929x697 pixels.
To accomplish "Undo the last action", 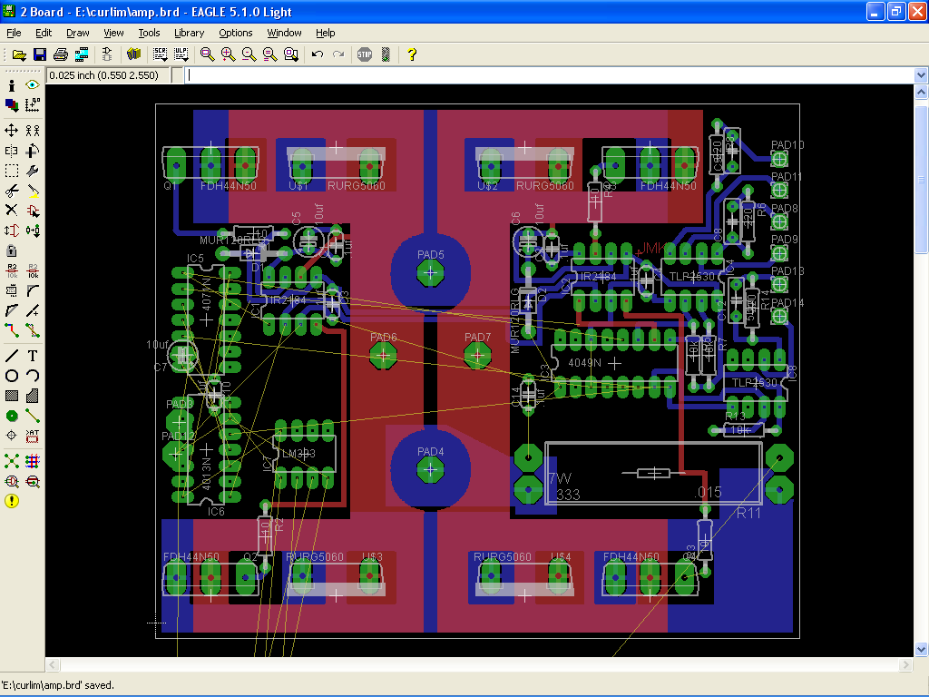I will (x=318, y=55).
